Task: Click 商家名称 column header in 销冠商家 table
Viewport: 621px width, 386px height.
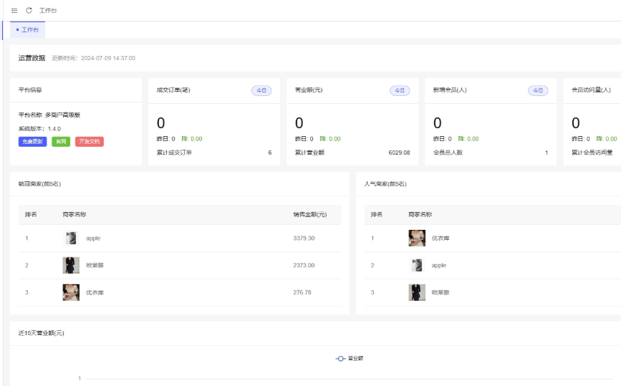Action: [74, 215]
